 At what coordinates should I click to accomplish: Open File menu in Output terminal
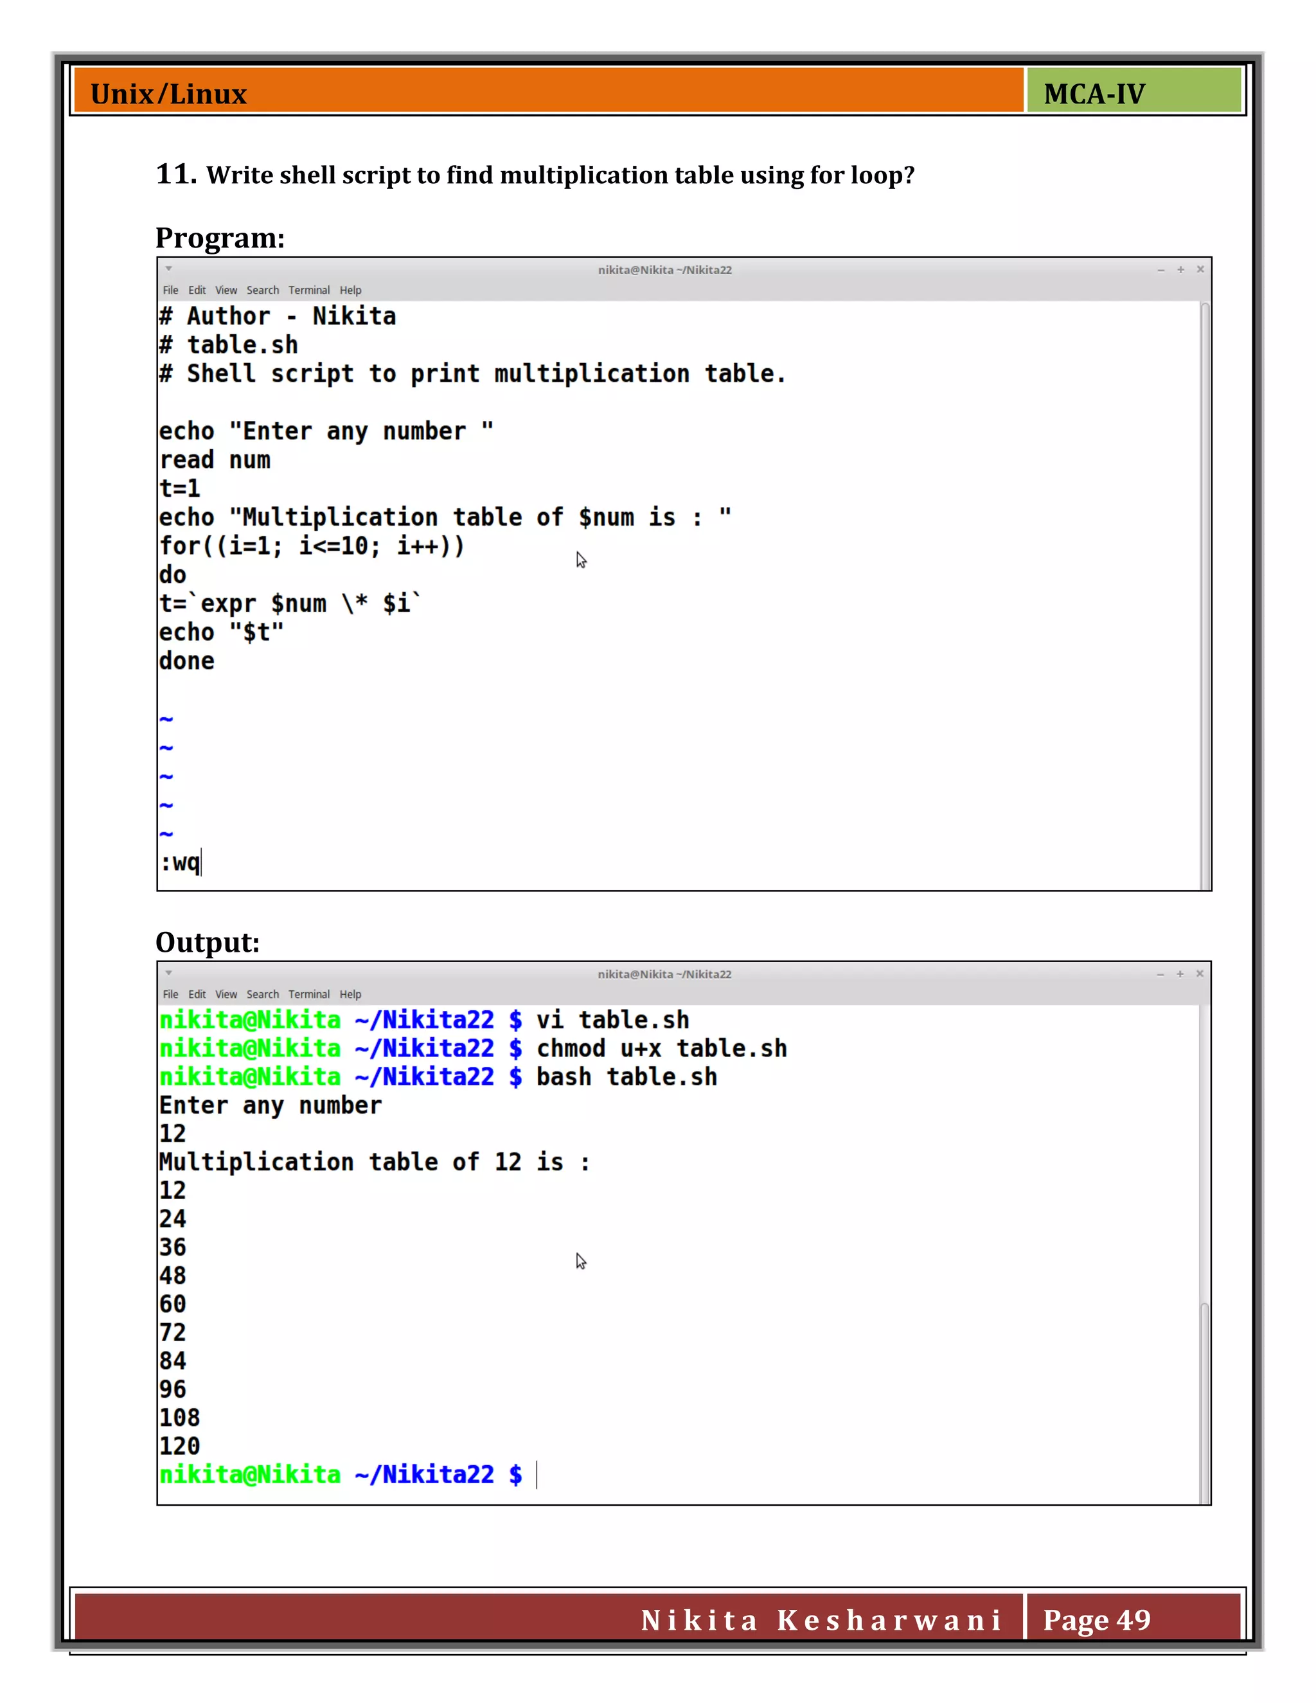pos(170,994)
